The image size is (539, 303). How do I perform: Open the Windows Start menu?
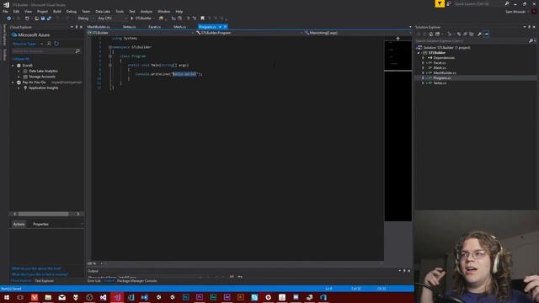tap(7, 297)
